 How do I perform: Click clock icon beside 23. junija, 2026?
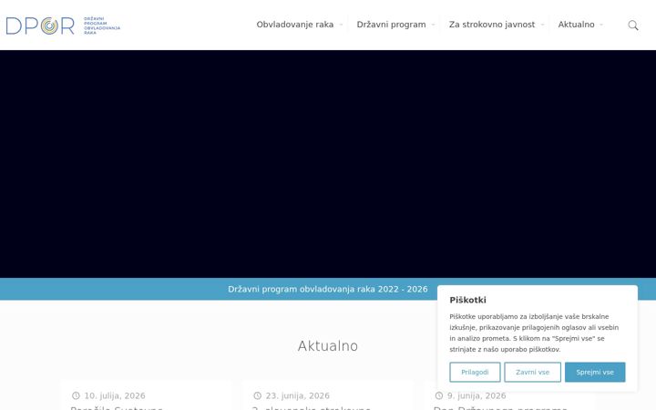pyautogui.click(x=257, y=395)
